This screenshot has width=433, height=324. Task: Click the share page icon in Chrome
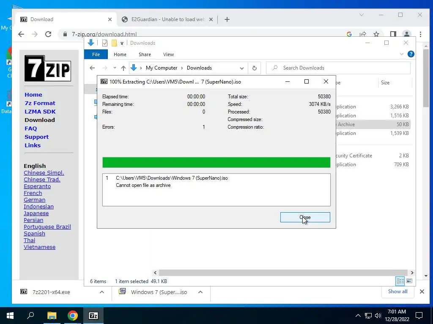[x=363, y=34]
